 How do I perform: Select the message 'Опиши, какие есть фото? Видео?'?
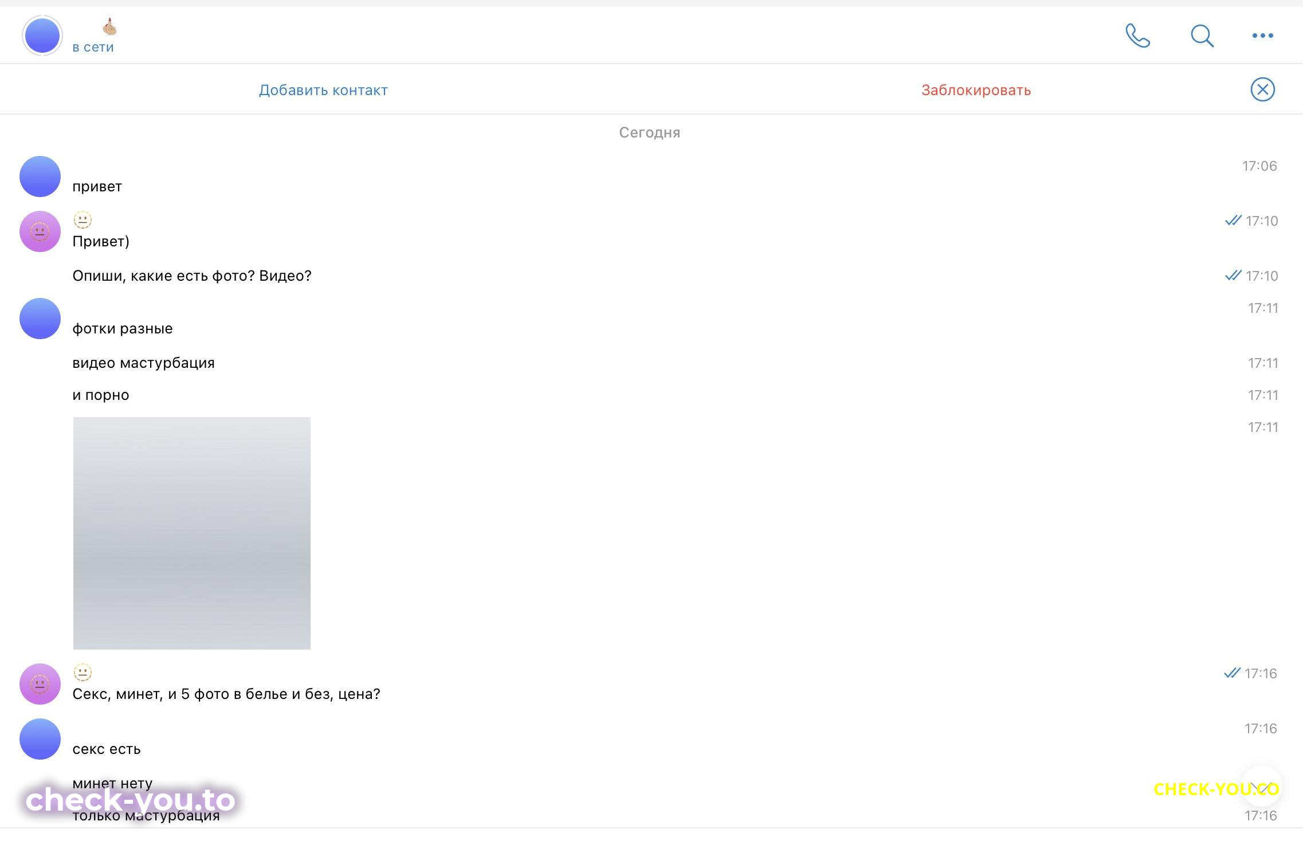pos(192,276)
